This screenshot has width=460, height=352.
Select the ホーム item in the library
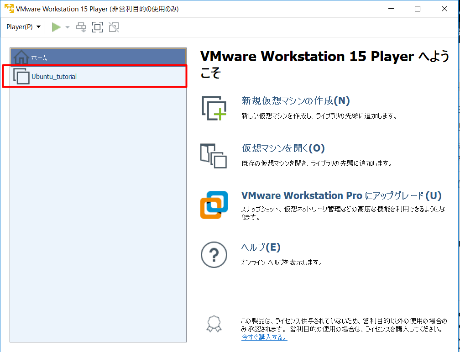pyautogui.click(x=98, y=57)
